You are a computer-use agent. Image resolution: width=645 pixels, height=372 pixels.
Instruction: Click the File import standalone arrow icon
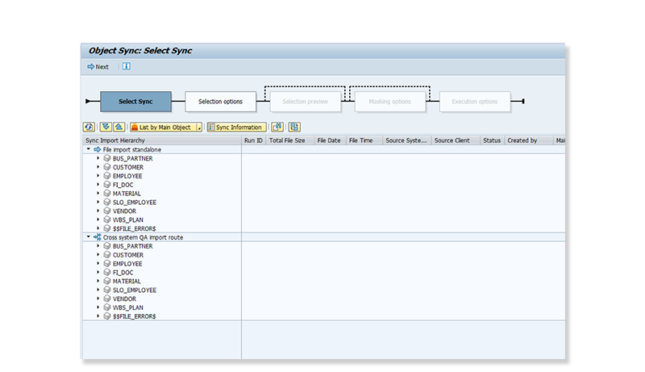(98, 150)
